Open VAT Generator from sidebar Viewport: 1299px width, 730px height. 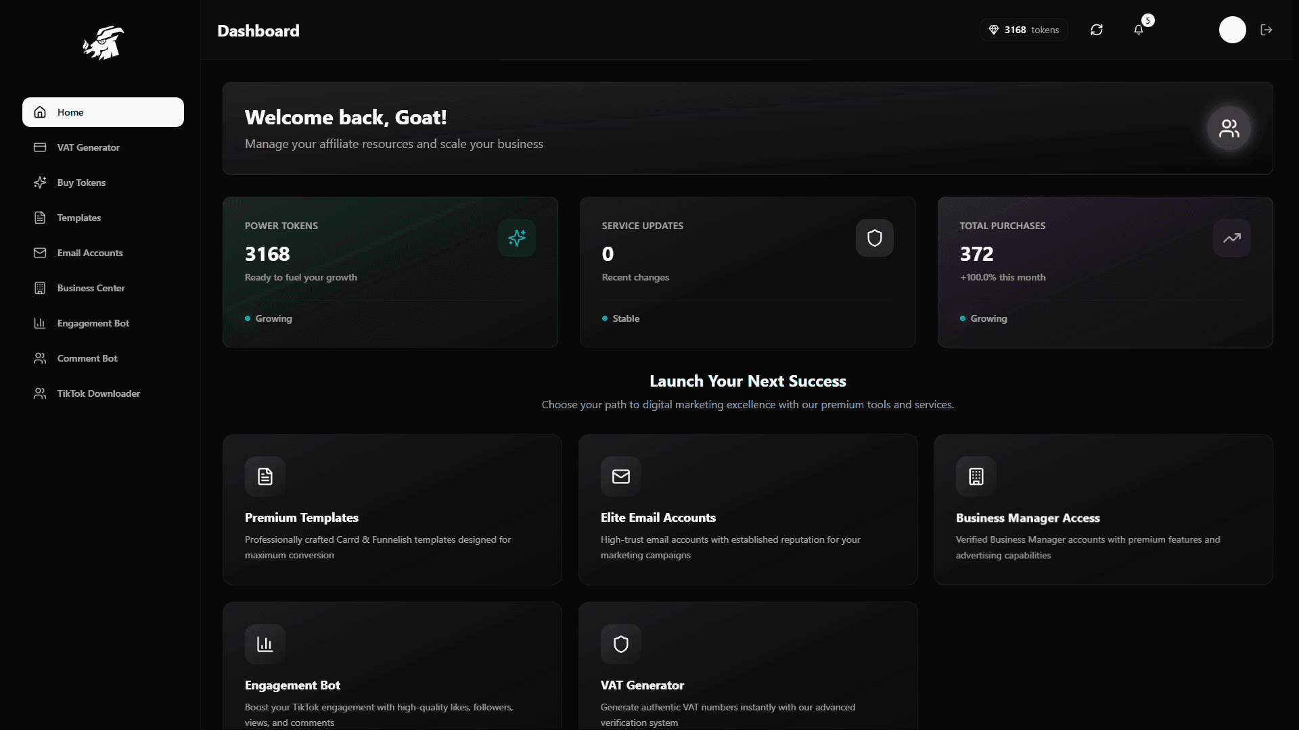[x=88, y=147]
